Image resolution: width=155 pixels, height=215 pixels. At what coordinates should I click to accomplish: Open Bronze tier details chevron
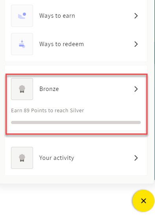[136, 89]
